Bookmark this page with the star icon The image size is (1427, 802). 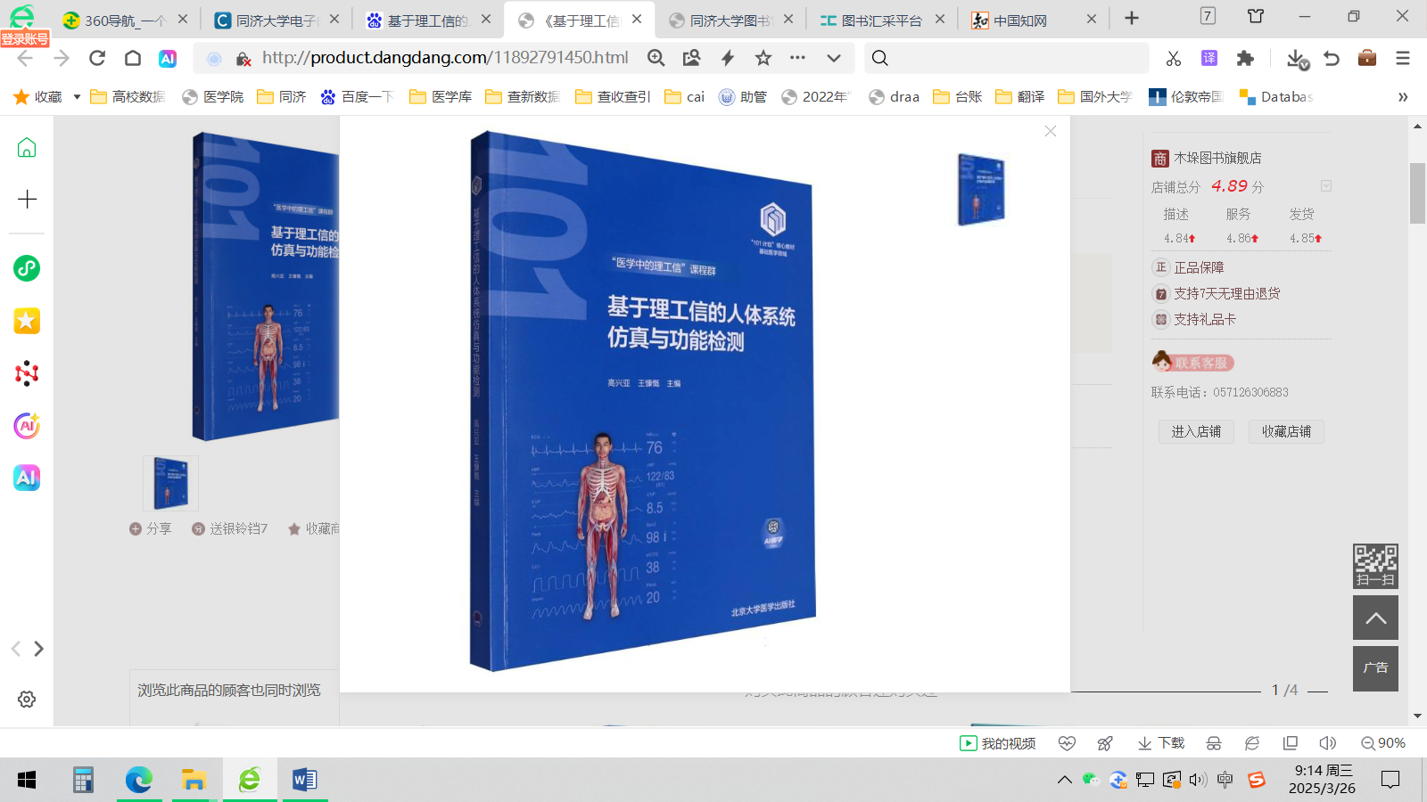pyautogui.click(x=763, y=58)
